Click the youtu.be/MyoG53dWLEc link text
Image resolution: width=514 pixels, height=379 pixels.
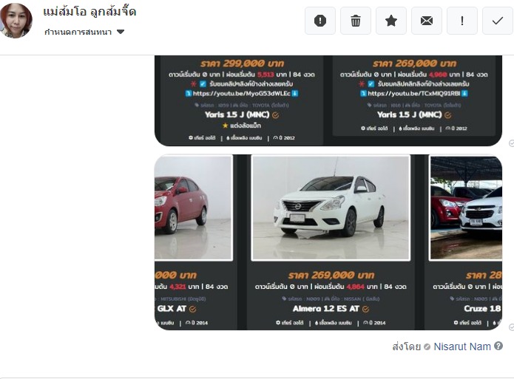click(x=242, y=93)
